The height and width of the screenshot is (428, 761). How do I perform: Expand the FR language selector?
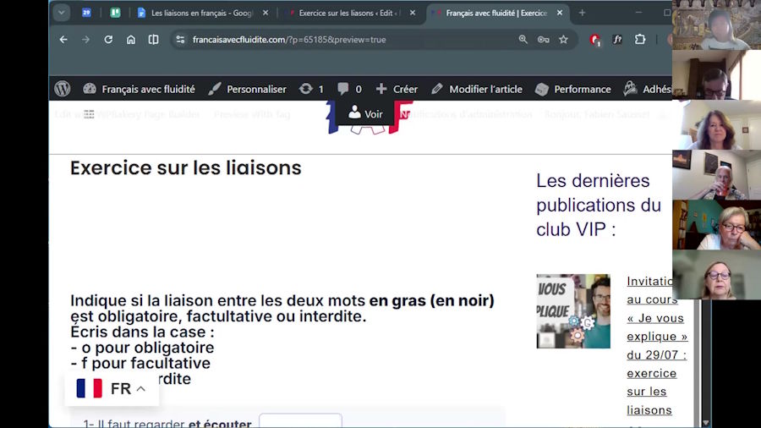click(x=112, y=389)
